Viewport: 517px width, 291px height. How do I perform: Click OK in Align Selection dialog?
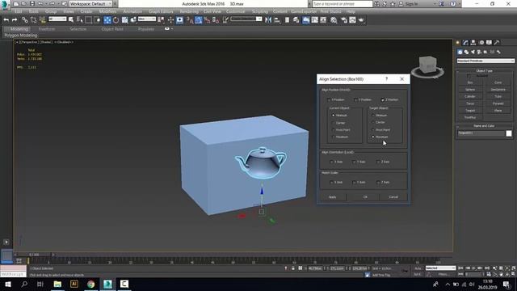365,197
